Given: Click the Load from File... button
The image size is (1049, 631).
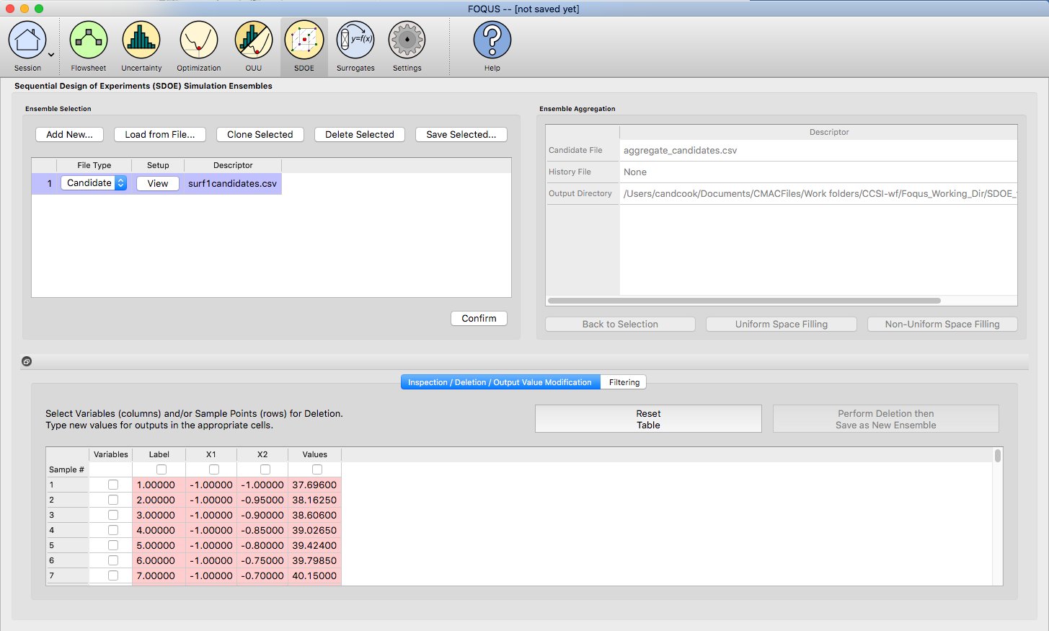Looking at the screenshot, I should 160,135.
